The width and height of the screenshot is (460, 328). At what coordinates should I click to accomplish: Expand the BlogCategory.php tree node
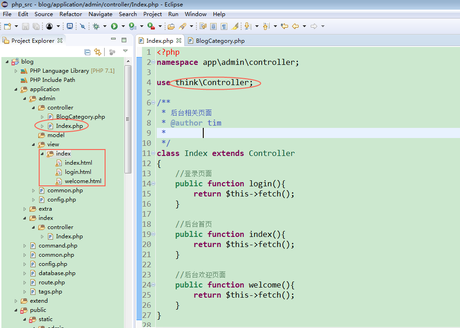pos(42,117)
